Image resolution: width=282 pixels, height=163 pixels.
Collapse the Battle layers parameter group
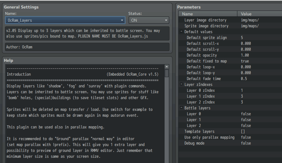click(x=182, y=108)
